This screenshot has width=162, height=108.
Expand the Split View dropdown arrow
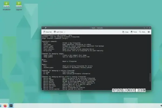tap(65, 32)
